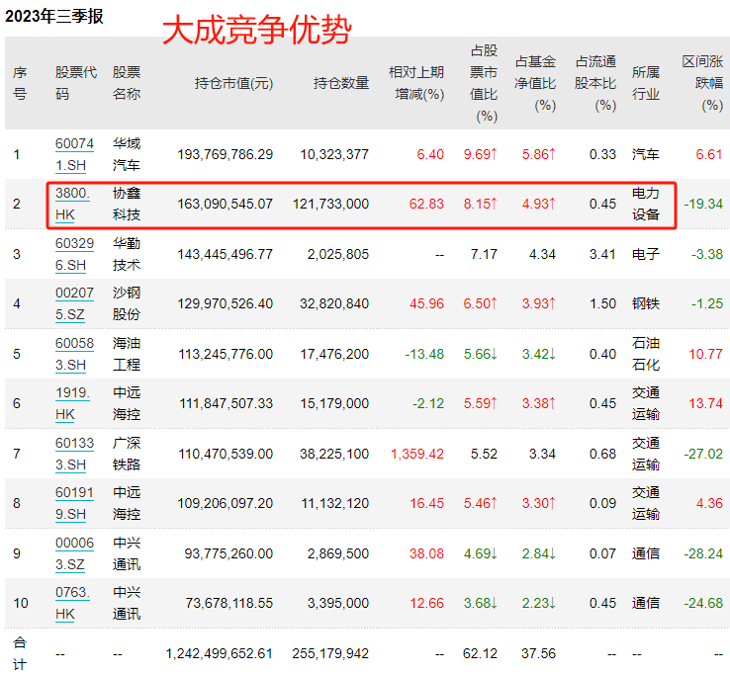Screen dimensions: 730x675
Task: Select float share ratio 3.41
Action: click(x=602, y=254)
